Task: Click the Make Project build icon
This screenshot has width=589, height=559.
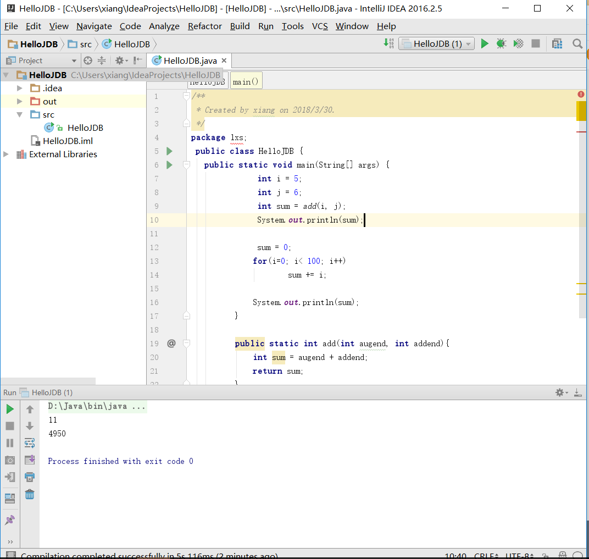Action: (x=389, y=43)
